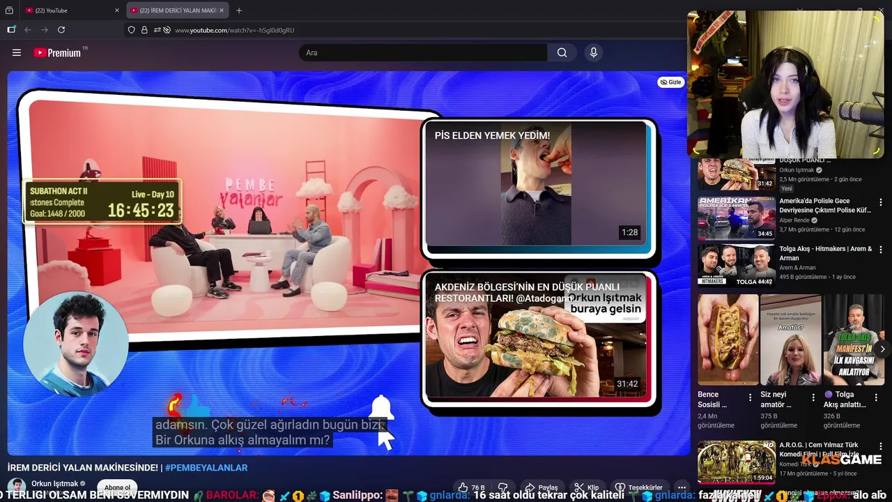Like the video with thumbs up 76 B
Image resolution: width=892 pixels, height=502 pixels.
pyautogui.click(x=471, y=487)
